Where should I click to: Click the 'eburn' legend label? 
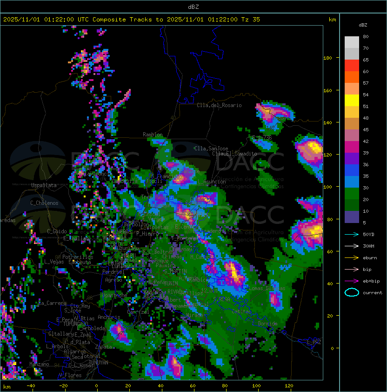(x=370, y=258)
